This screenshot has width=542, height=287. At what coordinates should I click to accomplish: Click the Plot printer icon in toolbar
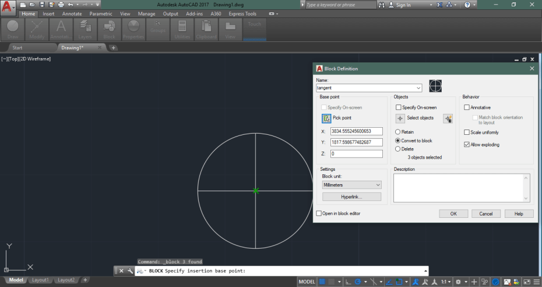pos(61,5)
